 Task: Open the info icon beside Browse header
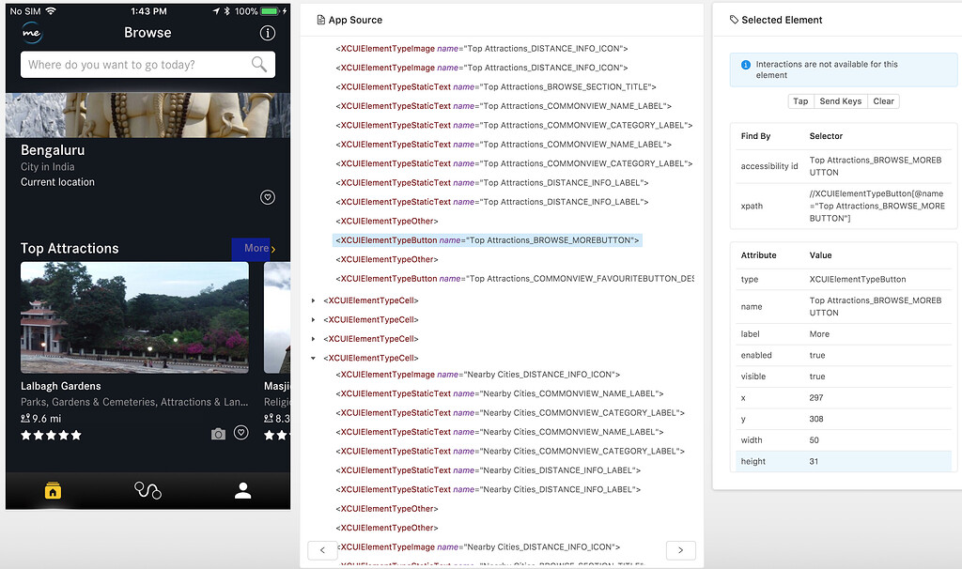[268, 32]
